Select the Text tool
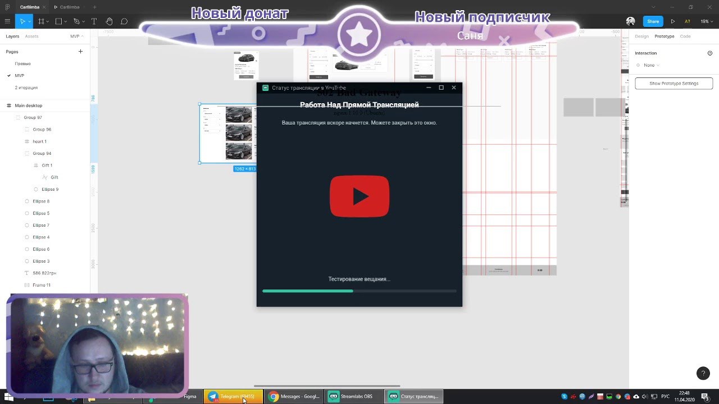 94,21
